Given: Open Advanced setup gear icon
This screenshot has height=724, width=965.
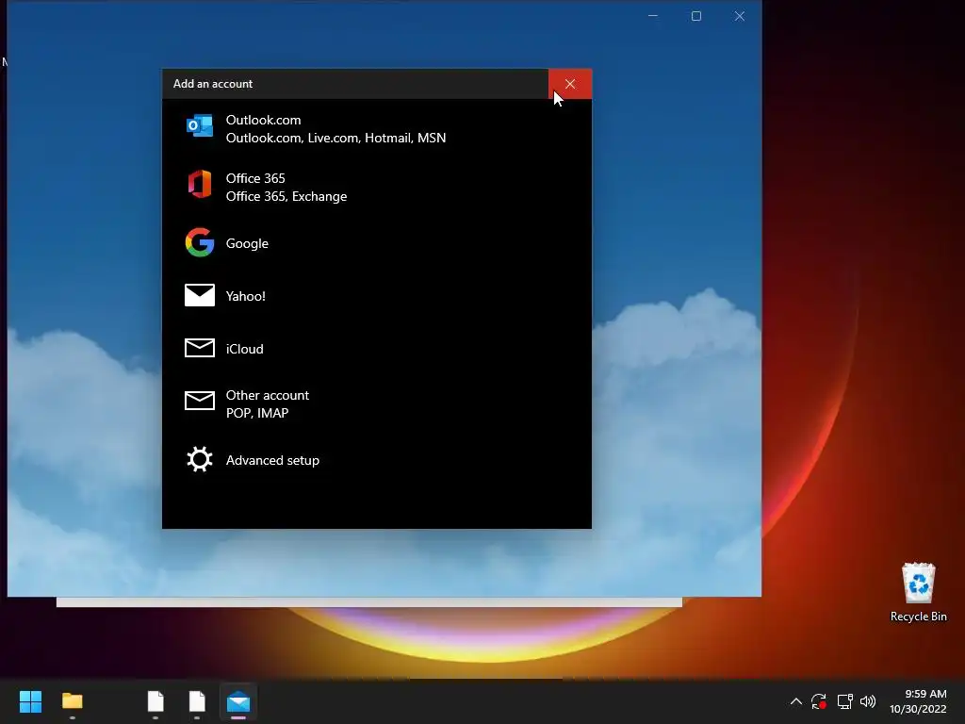Looking at the screenshot, I should [200, 459].
